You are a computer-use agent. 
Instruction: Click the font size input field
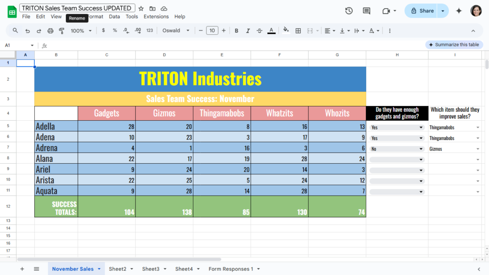click(212, 31)
